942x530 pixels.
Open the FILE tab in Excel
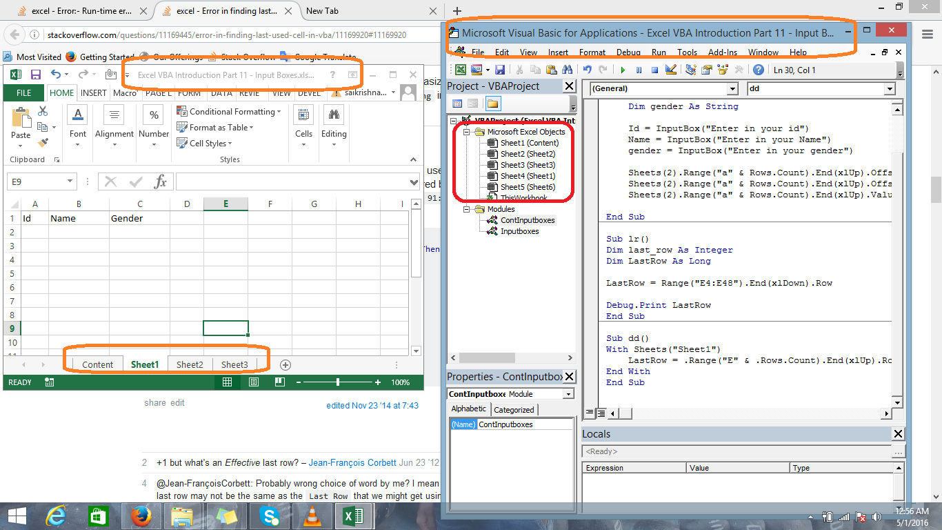[x=23, y=92]
